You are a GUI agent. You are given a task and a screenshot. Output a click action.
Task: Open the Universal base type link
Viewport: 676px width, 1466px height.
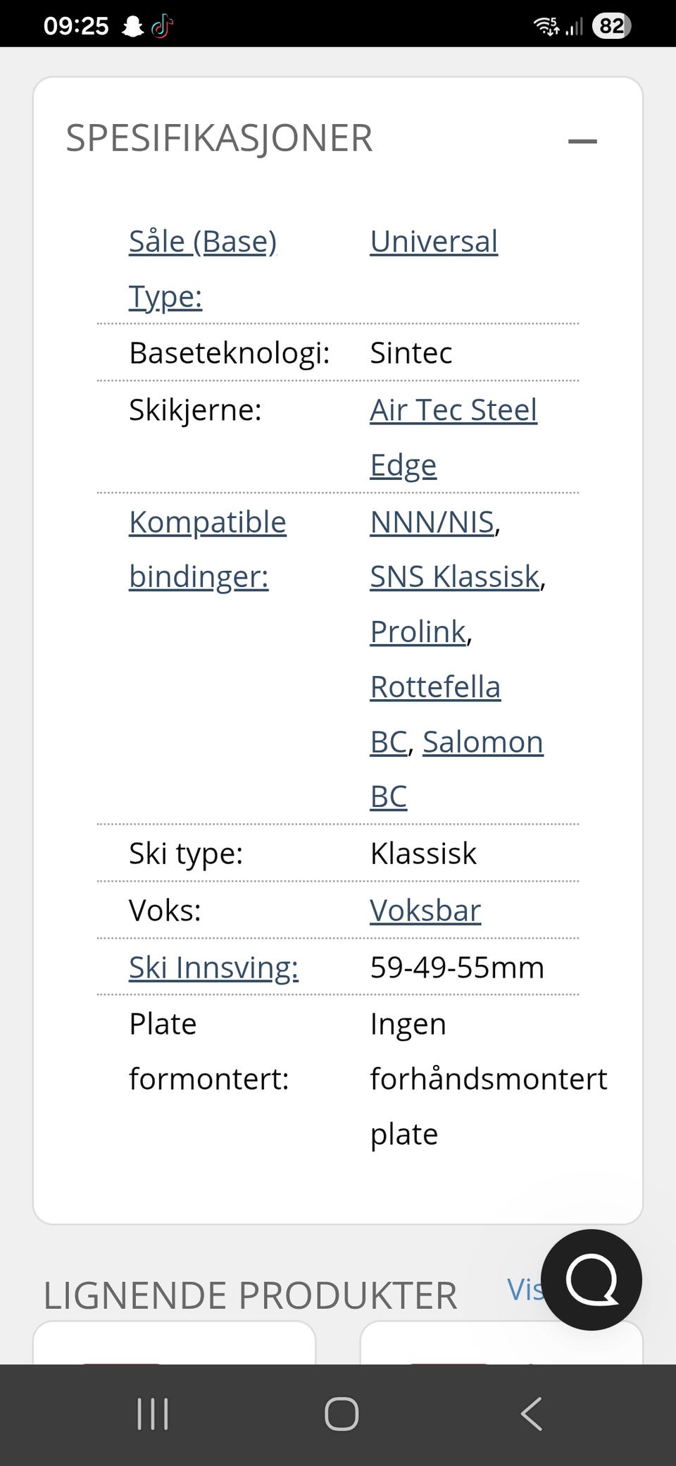coord(434,241)
